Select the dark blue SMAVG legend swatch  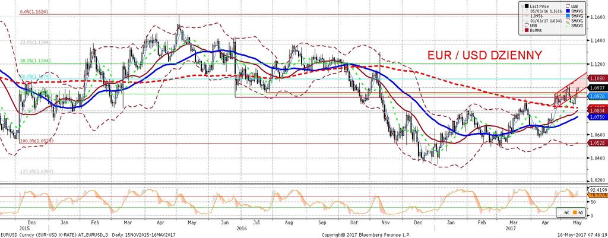pyautogui.click(x=568, y=11)
